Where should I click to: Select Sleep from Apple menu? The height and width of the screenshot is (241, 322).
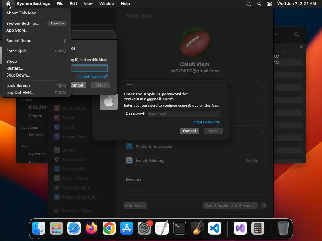[x=12, y=61]
